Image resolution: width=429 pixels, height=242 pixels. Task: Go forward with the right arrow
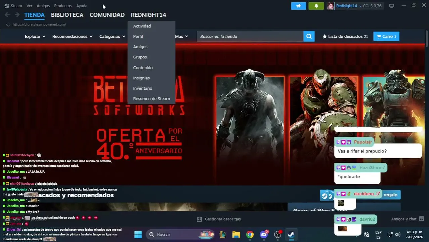coord(17,15)
